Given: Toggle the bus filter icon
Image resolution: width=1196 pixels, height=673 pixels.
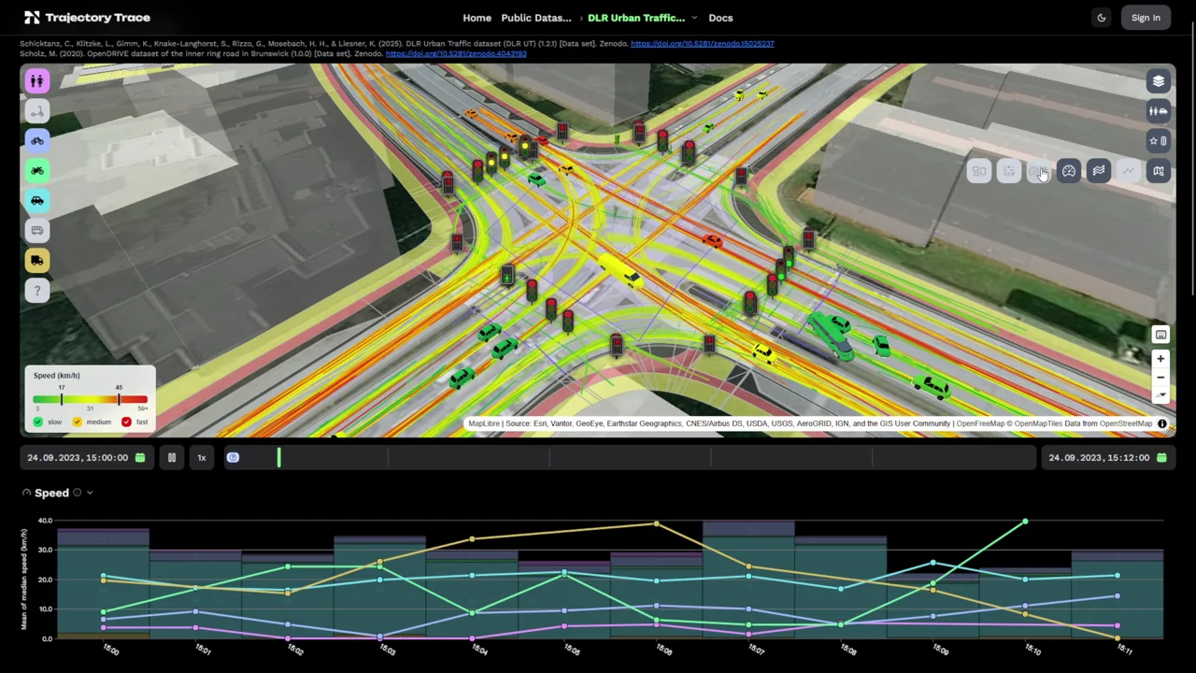Looking at the screenshot, I should [x=36, y=231].
